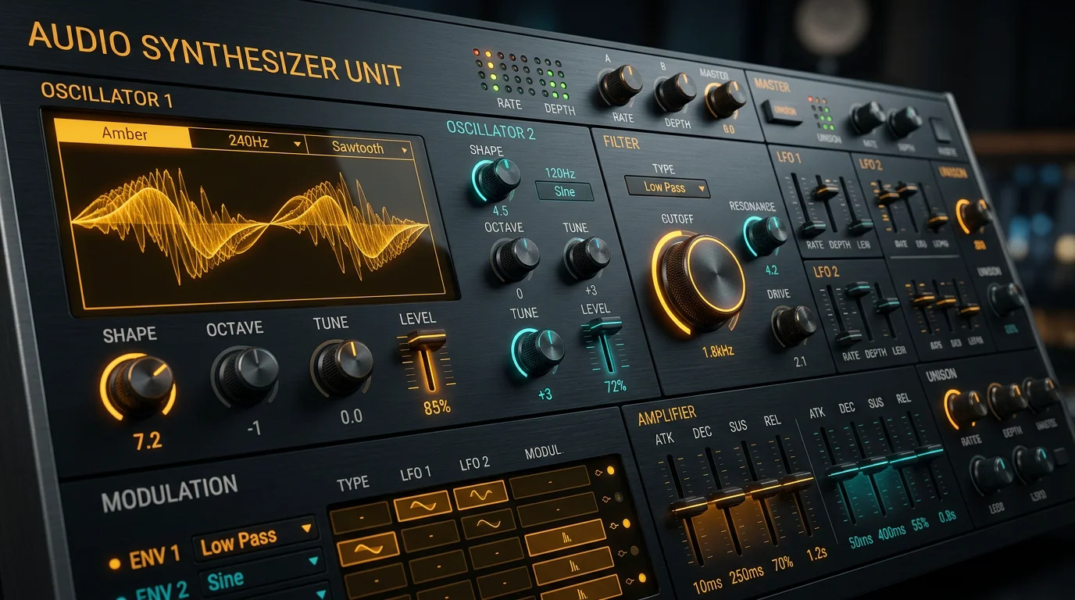This screenshot has height=600, width=1075.
Task: Open the Sawtooth waveform dropdown
Action: 360,147
